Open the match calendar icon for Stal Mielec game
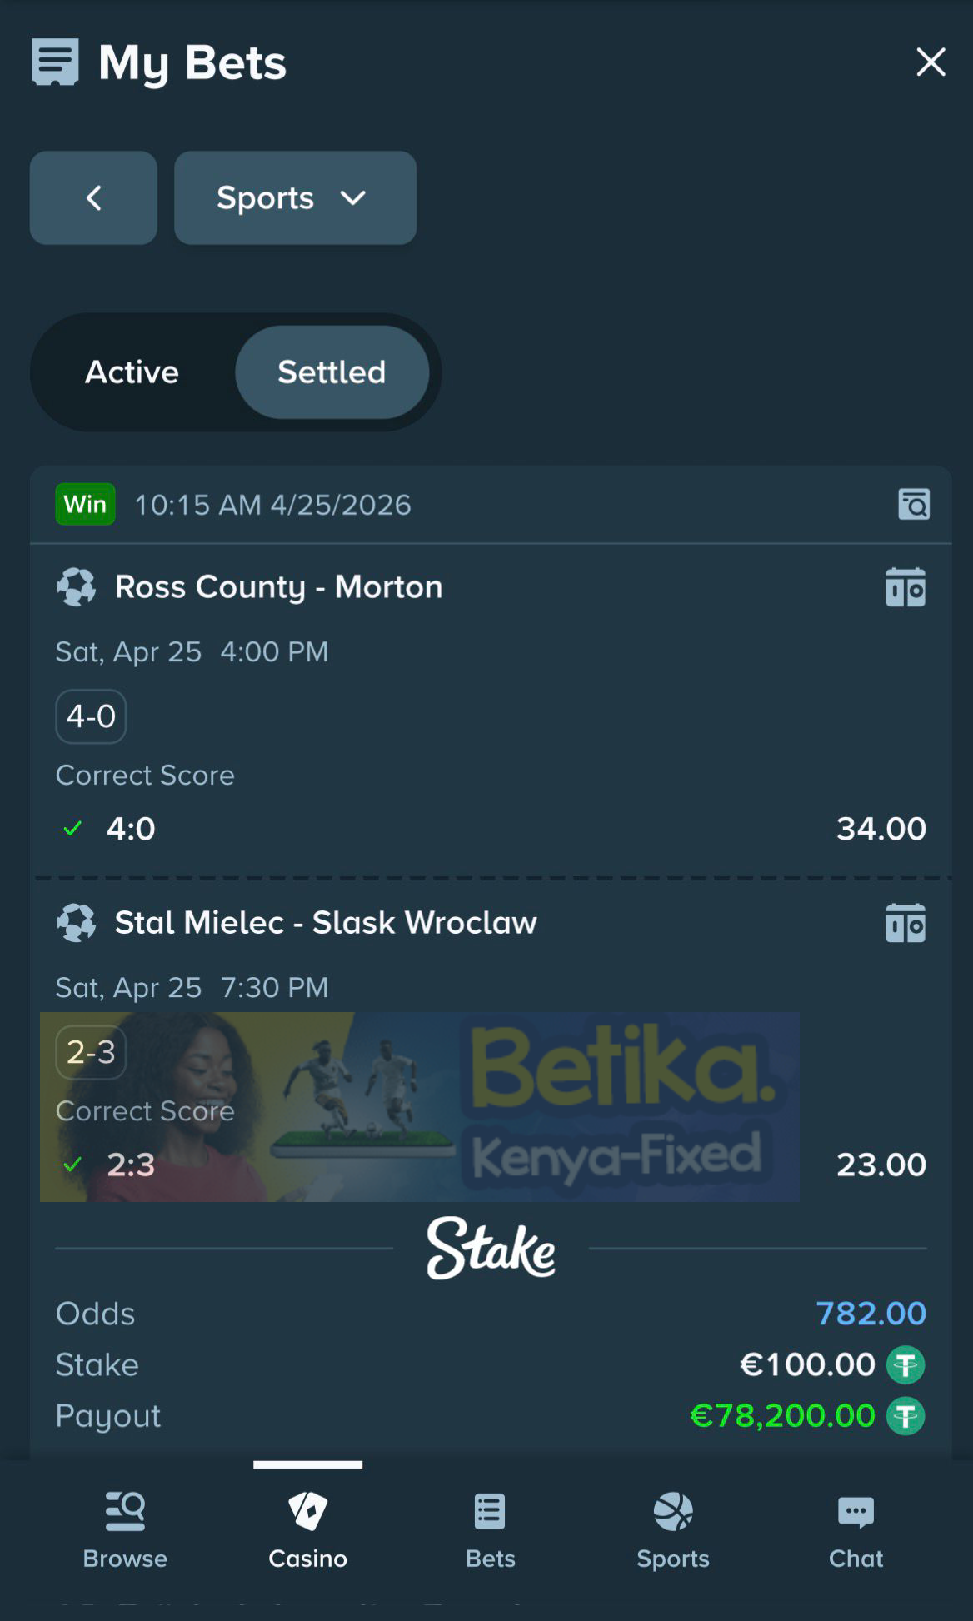 pyautogui.click(x=906, y=923)
